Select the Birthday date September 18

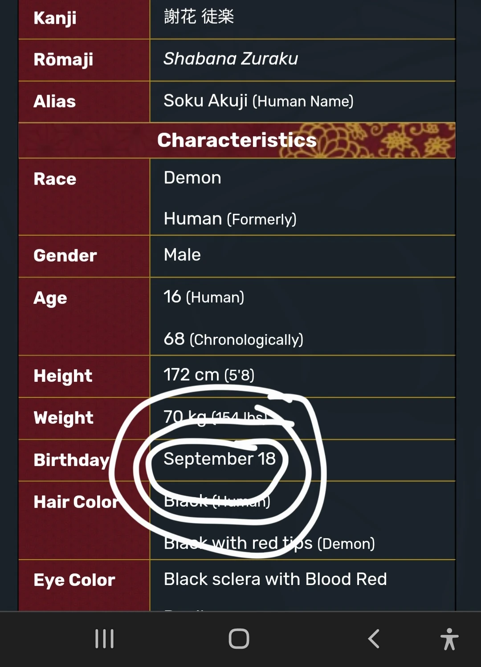pos(220,459)
